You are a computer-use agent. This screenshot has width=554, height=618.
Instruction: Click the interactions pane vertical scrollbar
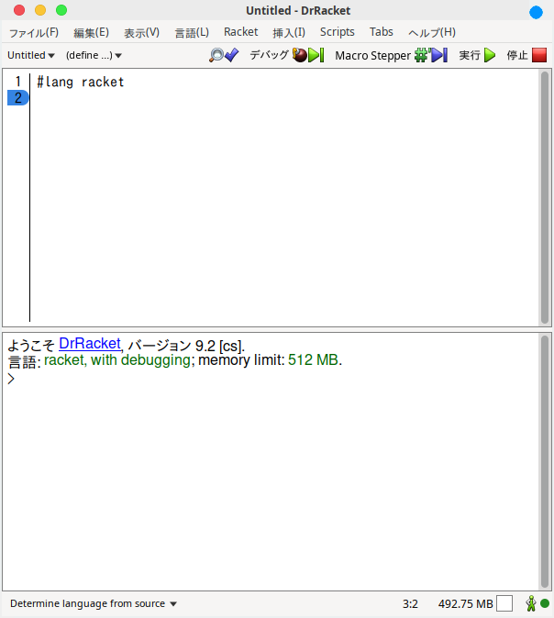click(545, 461)
